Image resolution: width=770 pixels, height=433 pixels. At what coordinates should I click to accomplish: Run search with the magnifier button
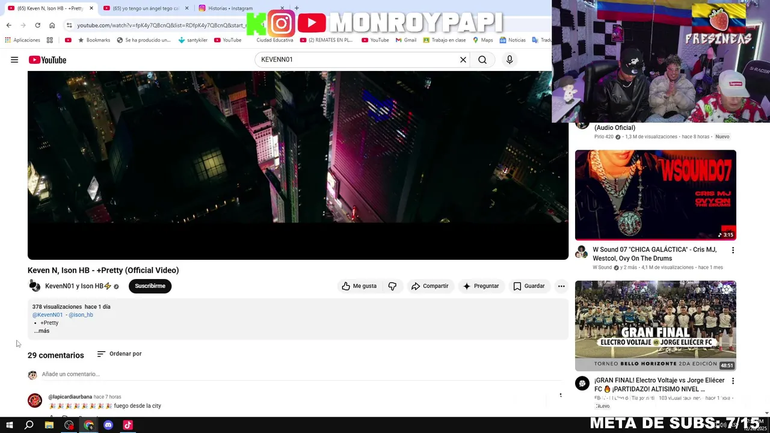[482, 60]
